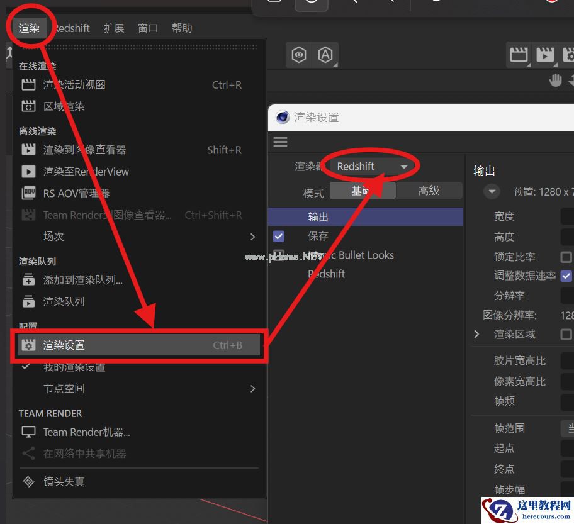
Task: Open Team Render机器... menu entry
Action: tap(139, 432)
